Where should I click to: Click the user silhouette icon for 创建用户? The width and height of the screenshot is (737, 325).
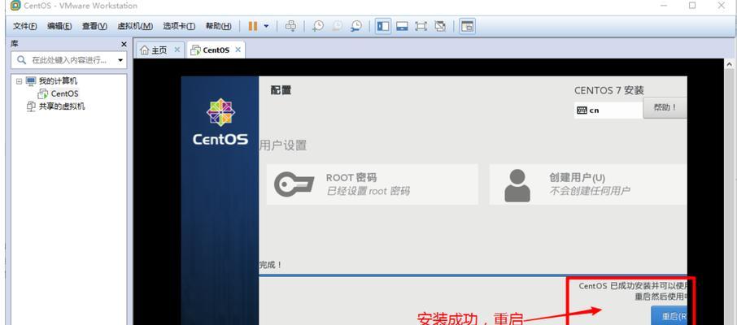pos(517,185)
